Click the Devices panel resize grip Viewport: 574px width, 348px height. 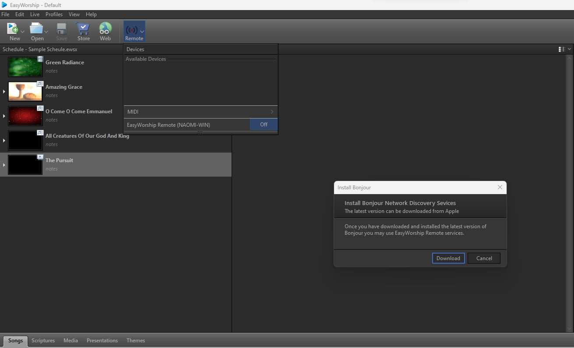(x=200, y=132)
